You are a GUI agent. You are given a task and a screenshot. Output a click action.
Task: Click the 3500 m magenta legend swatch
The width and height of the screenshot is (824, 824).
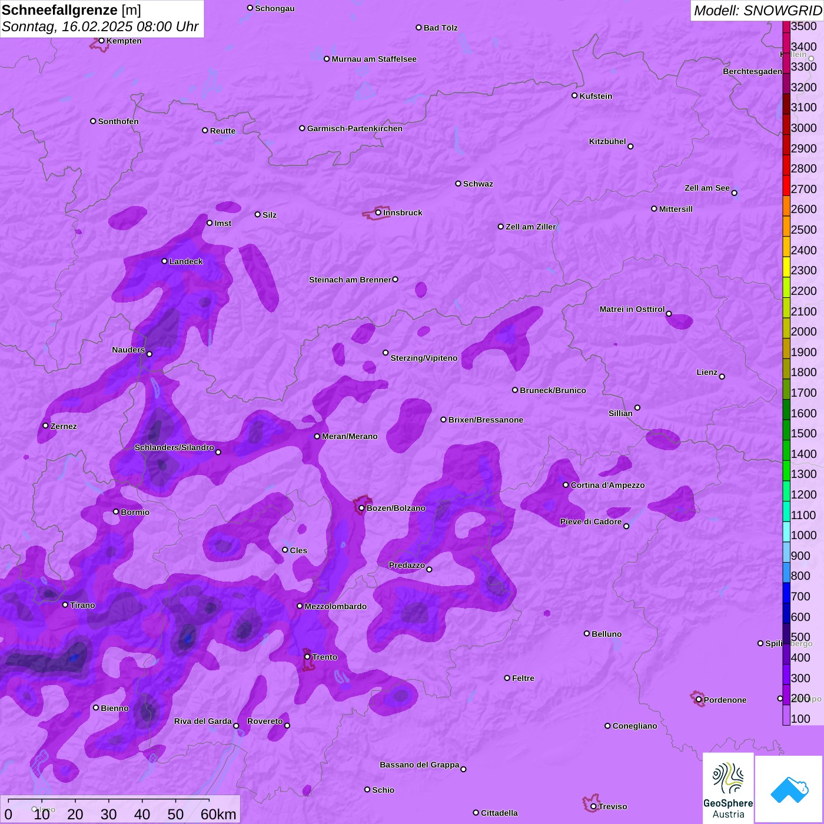786,26
